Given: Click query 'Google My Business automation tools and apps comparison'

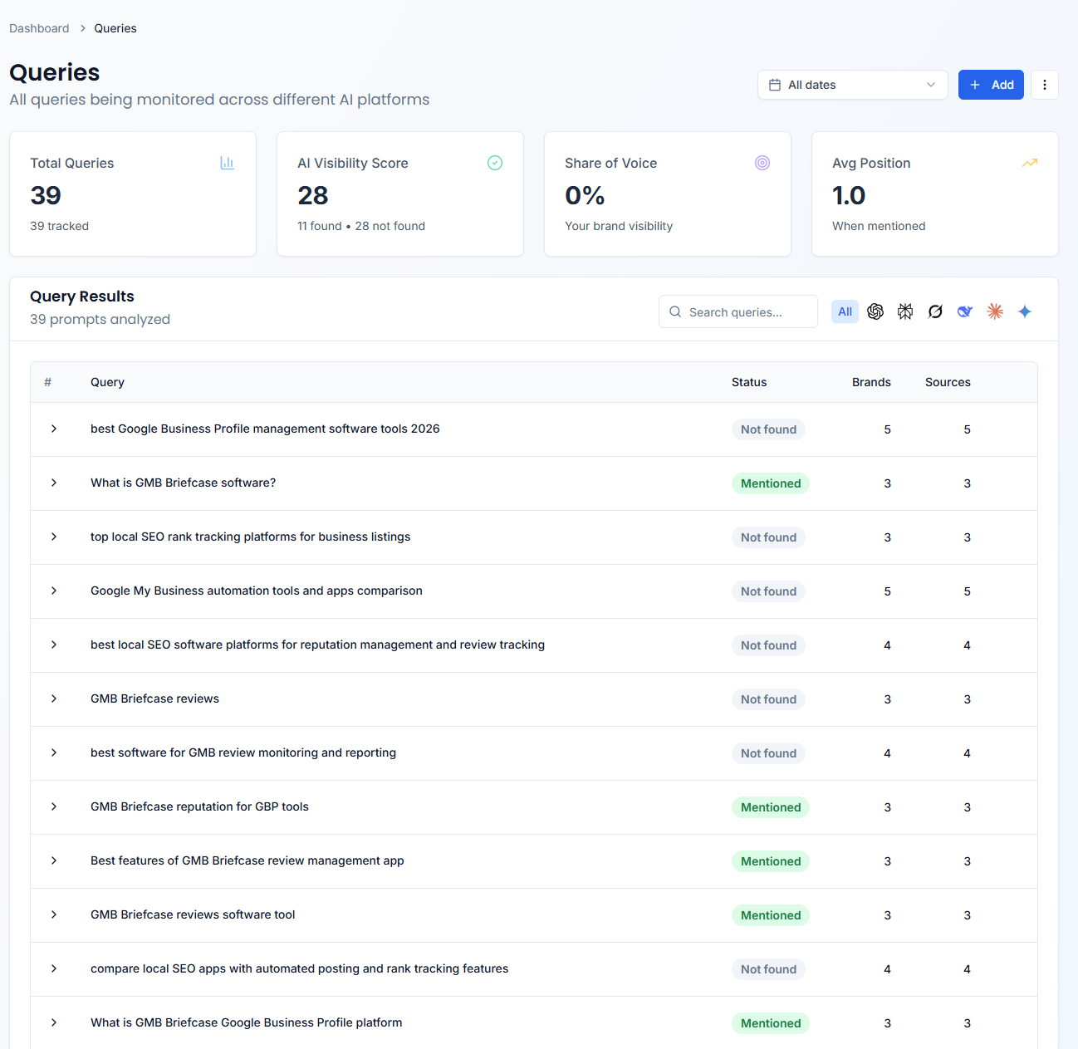Looking at the screenshot, I should [x=257, y=591].
